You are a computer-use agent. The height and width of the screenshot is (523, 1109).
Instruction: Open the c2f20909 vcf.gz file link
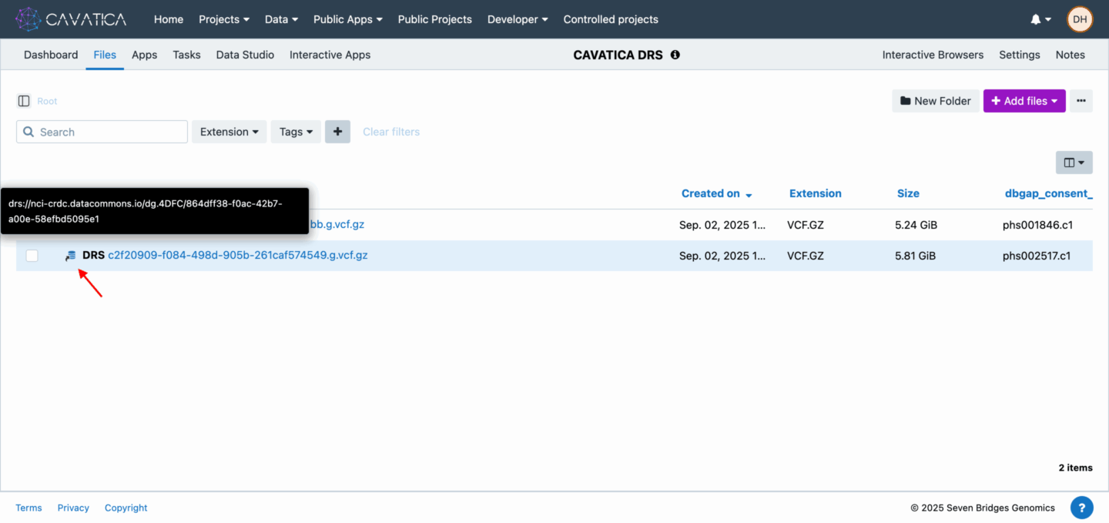coord(238,255)
